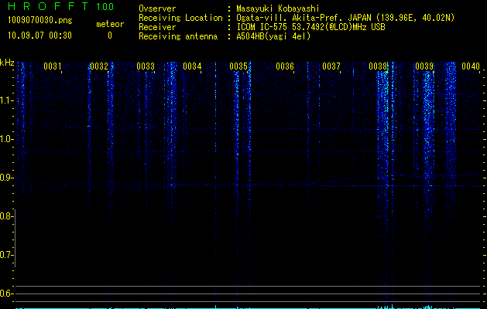
Task: Click the 0037 time marker
Action: 331,66
